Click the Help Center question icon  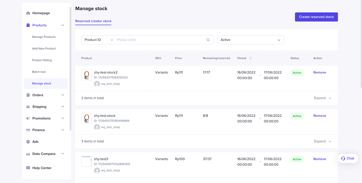[x=28, y=168]
